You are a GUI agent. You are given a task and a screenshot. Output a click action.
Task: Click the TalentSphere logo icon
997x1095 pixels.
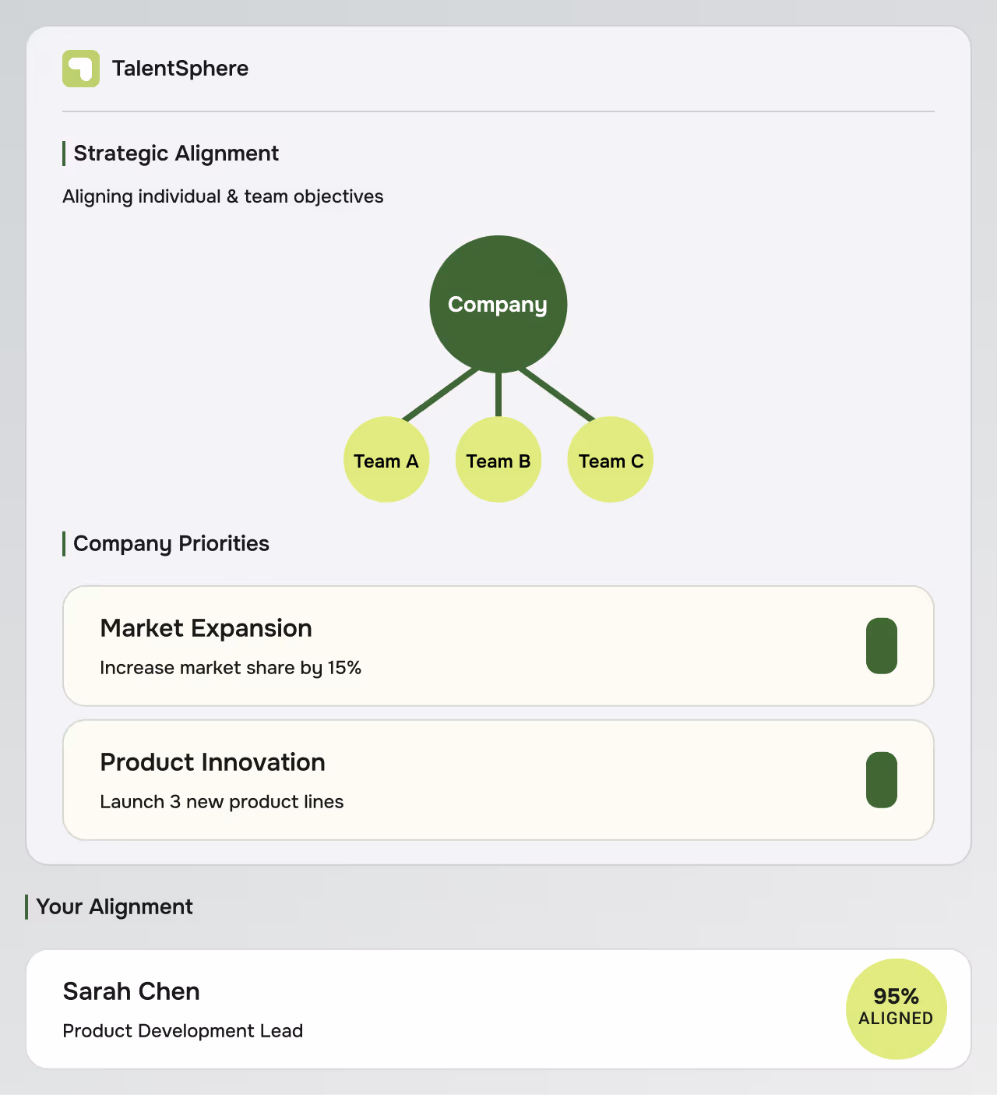click(x=81, y=69)
